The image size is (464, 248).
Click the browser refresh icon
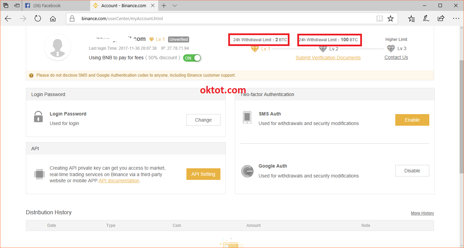[38, 19]
